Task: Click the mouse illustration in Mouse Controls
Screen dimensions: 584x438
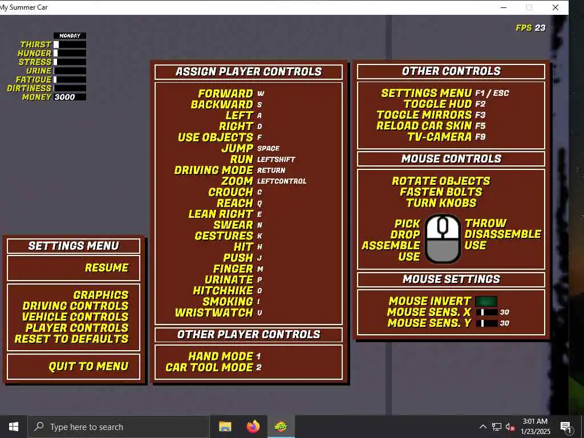Action: [443, 239]
